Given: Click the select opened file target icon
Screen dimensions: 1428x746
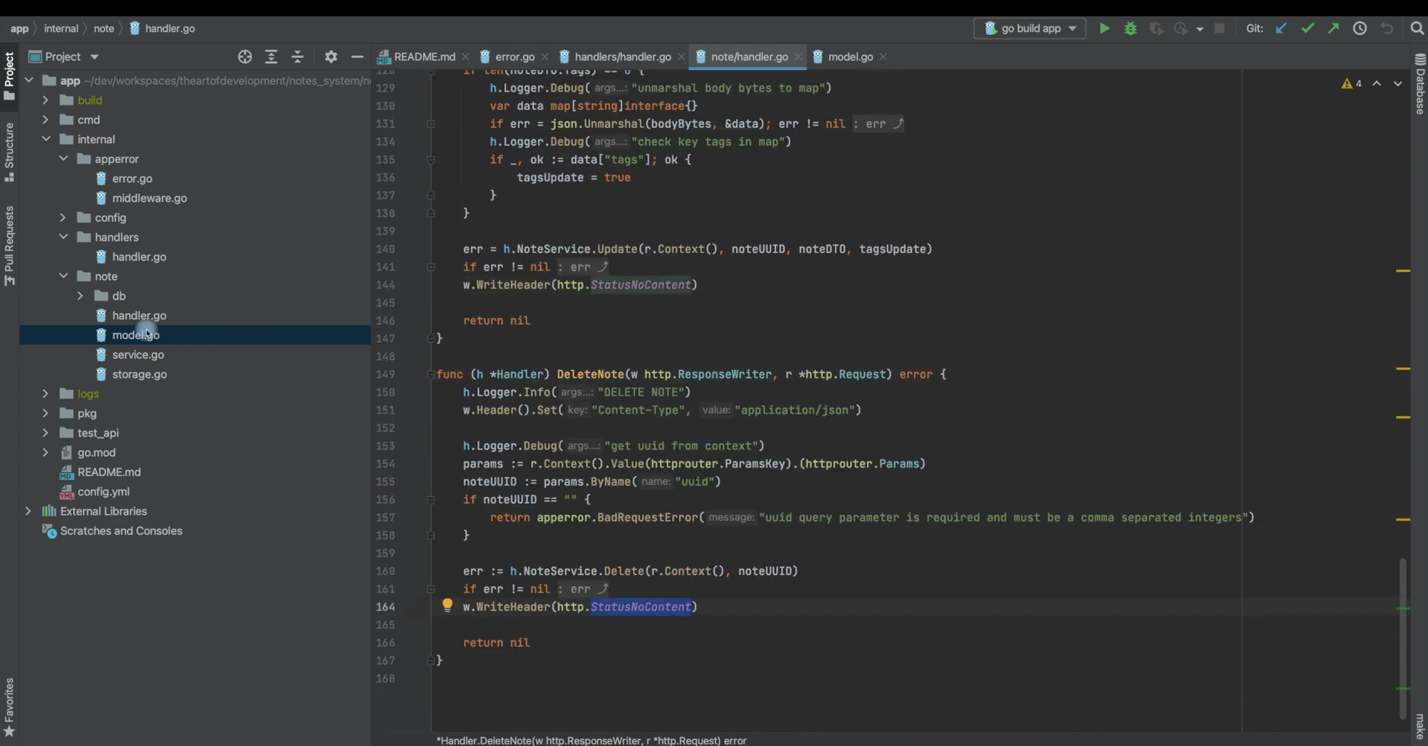Looking at the screenshot, I should [x=245, y=57].
